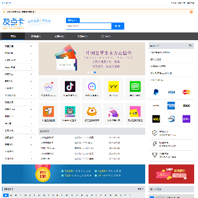Click the Mastercard payment logo
This screenshot has width=198, height=198.
(186, 92)
